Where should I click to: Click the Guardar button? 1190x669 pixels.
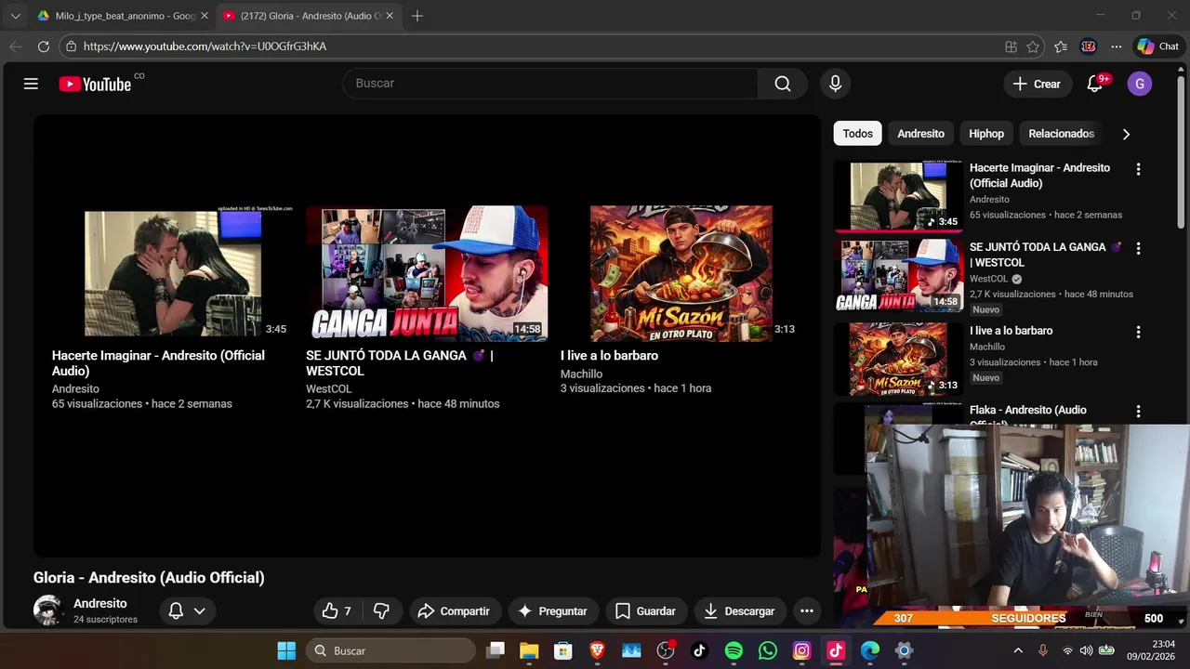pos(645,610)
